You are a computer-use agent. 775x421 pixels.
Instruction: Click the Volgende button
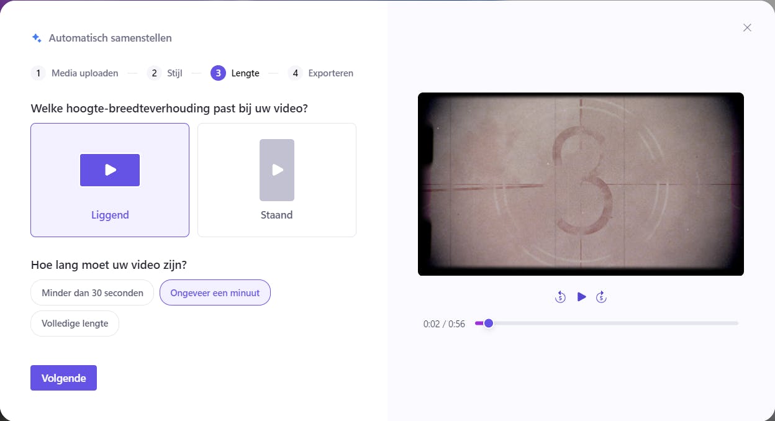[63, 378]
